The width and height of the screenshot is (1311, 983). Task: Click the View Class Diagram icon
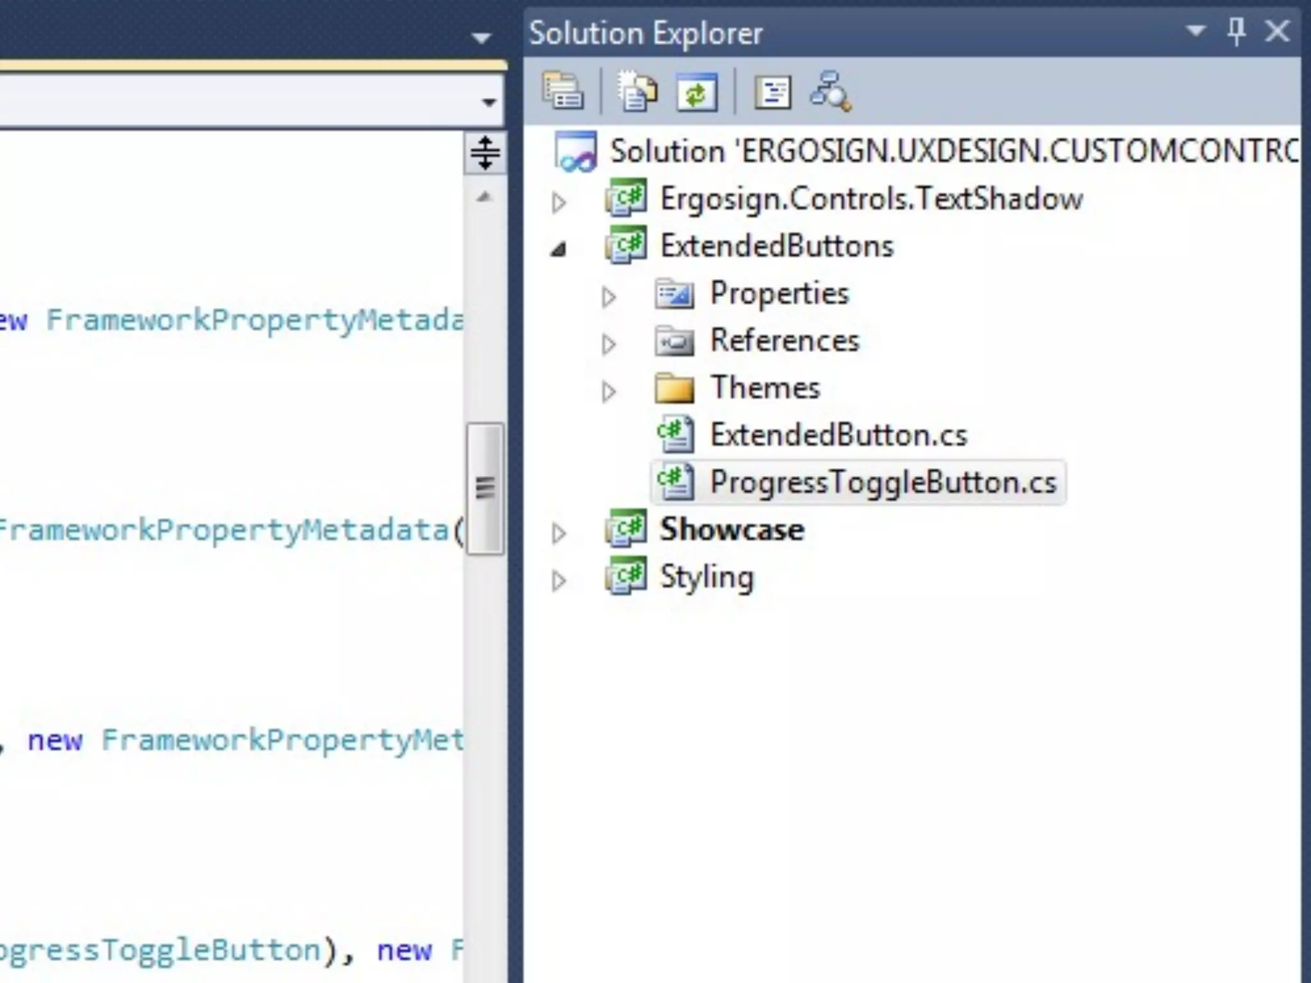830,92
